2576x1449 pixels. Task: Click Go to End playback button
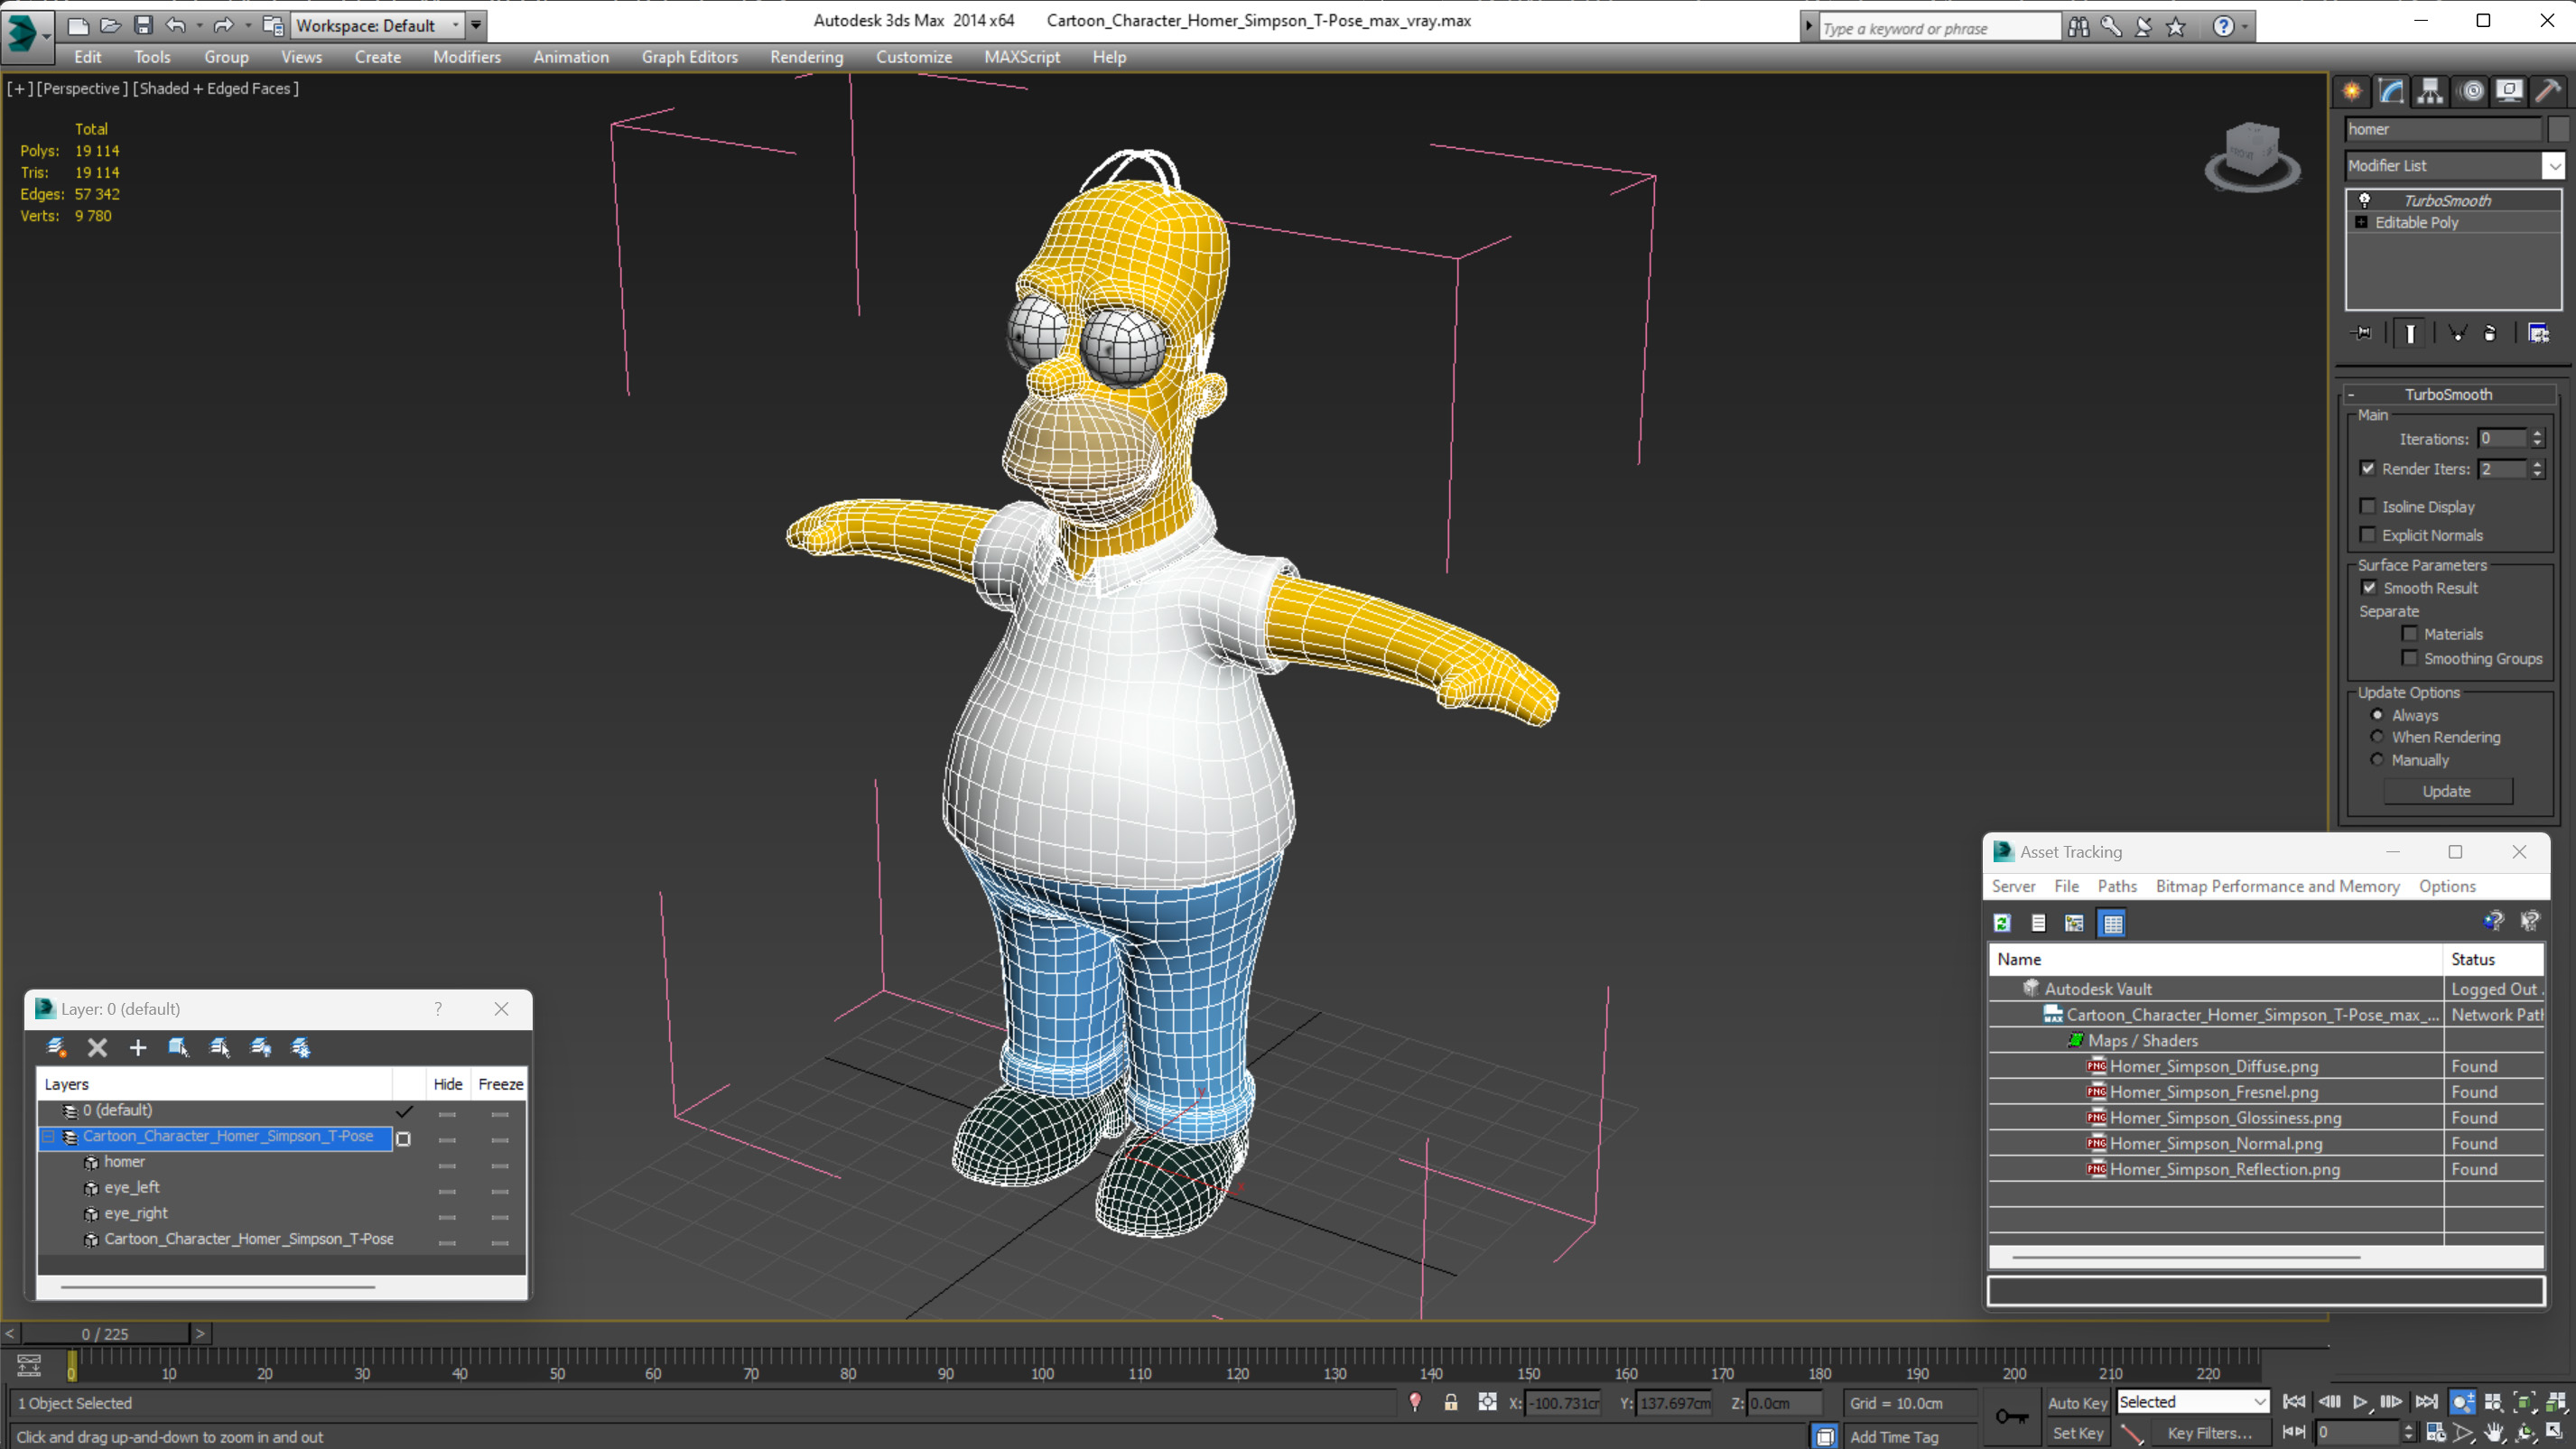tap(2426, 1402)
